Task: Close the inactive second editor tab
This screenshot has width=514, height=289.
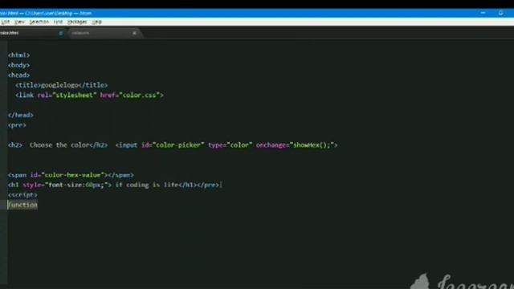Action: click(134, 33)
